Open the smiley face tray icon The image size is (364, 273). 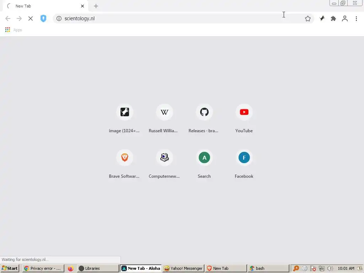pos(305,269)
